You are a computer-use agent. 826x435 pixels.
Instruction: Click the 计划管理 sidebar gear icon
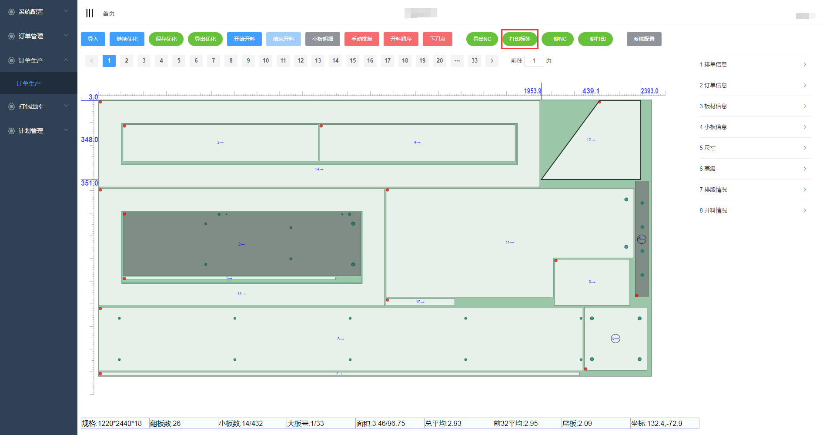tap(11, 131)
